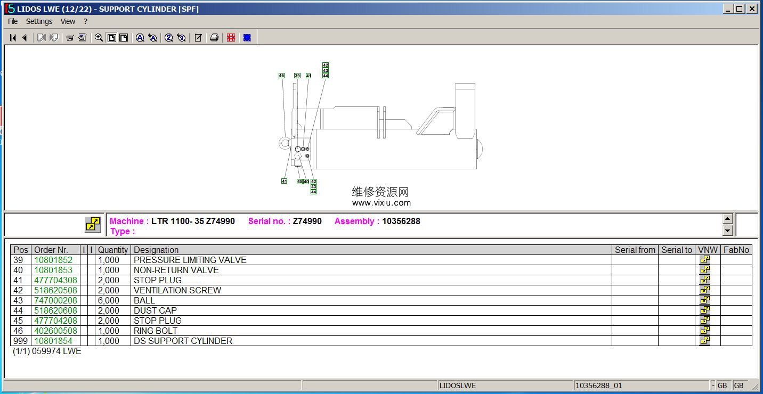Screen dimensions: 763x394
Task: Open the Settings menu
Action: (39, 21)
